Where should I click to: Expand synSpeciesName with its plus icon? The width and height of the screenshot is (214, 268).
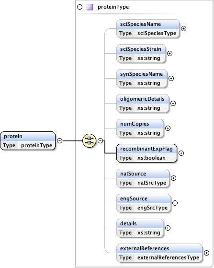pyautogui.click(x=171, y=79)
